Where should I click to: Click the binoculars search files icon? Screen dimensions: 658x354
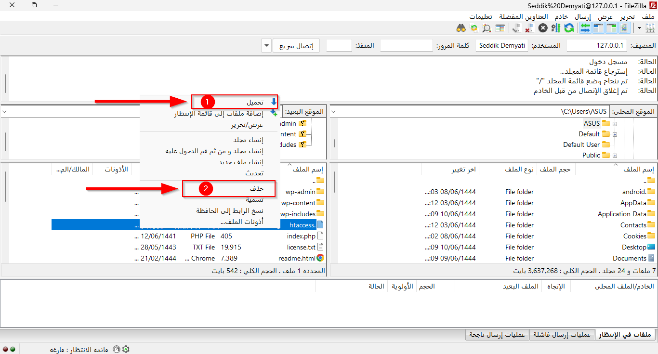coord(461,28)
